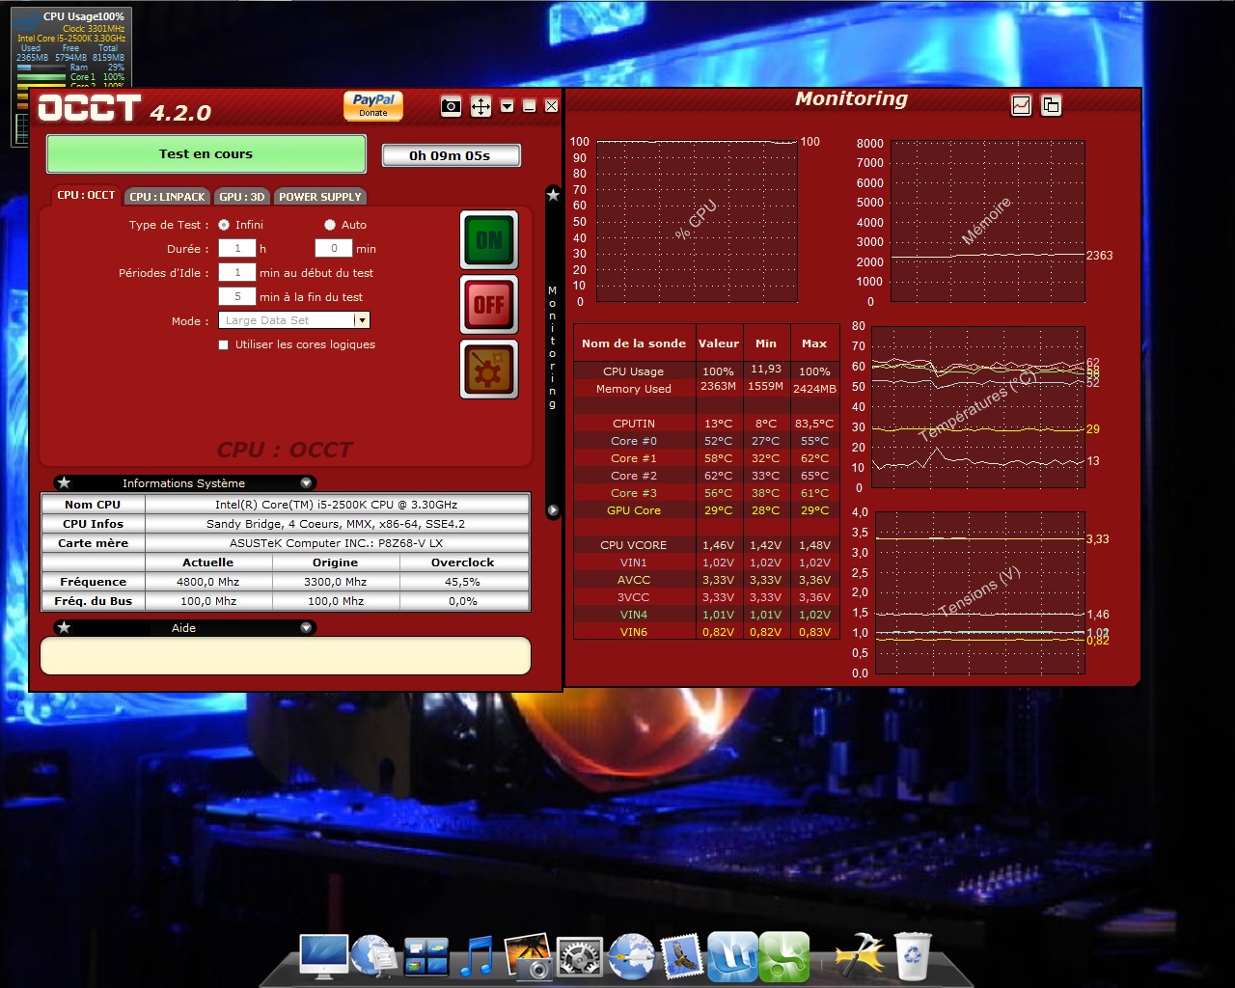Click the move window arrows icon
The height and width of the screenshot is (988, 1235).
(x=480, y=106)
